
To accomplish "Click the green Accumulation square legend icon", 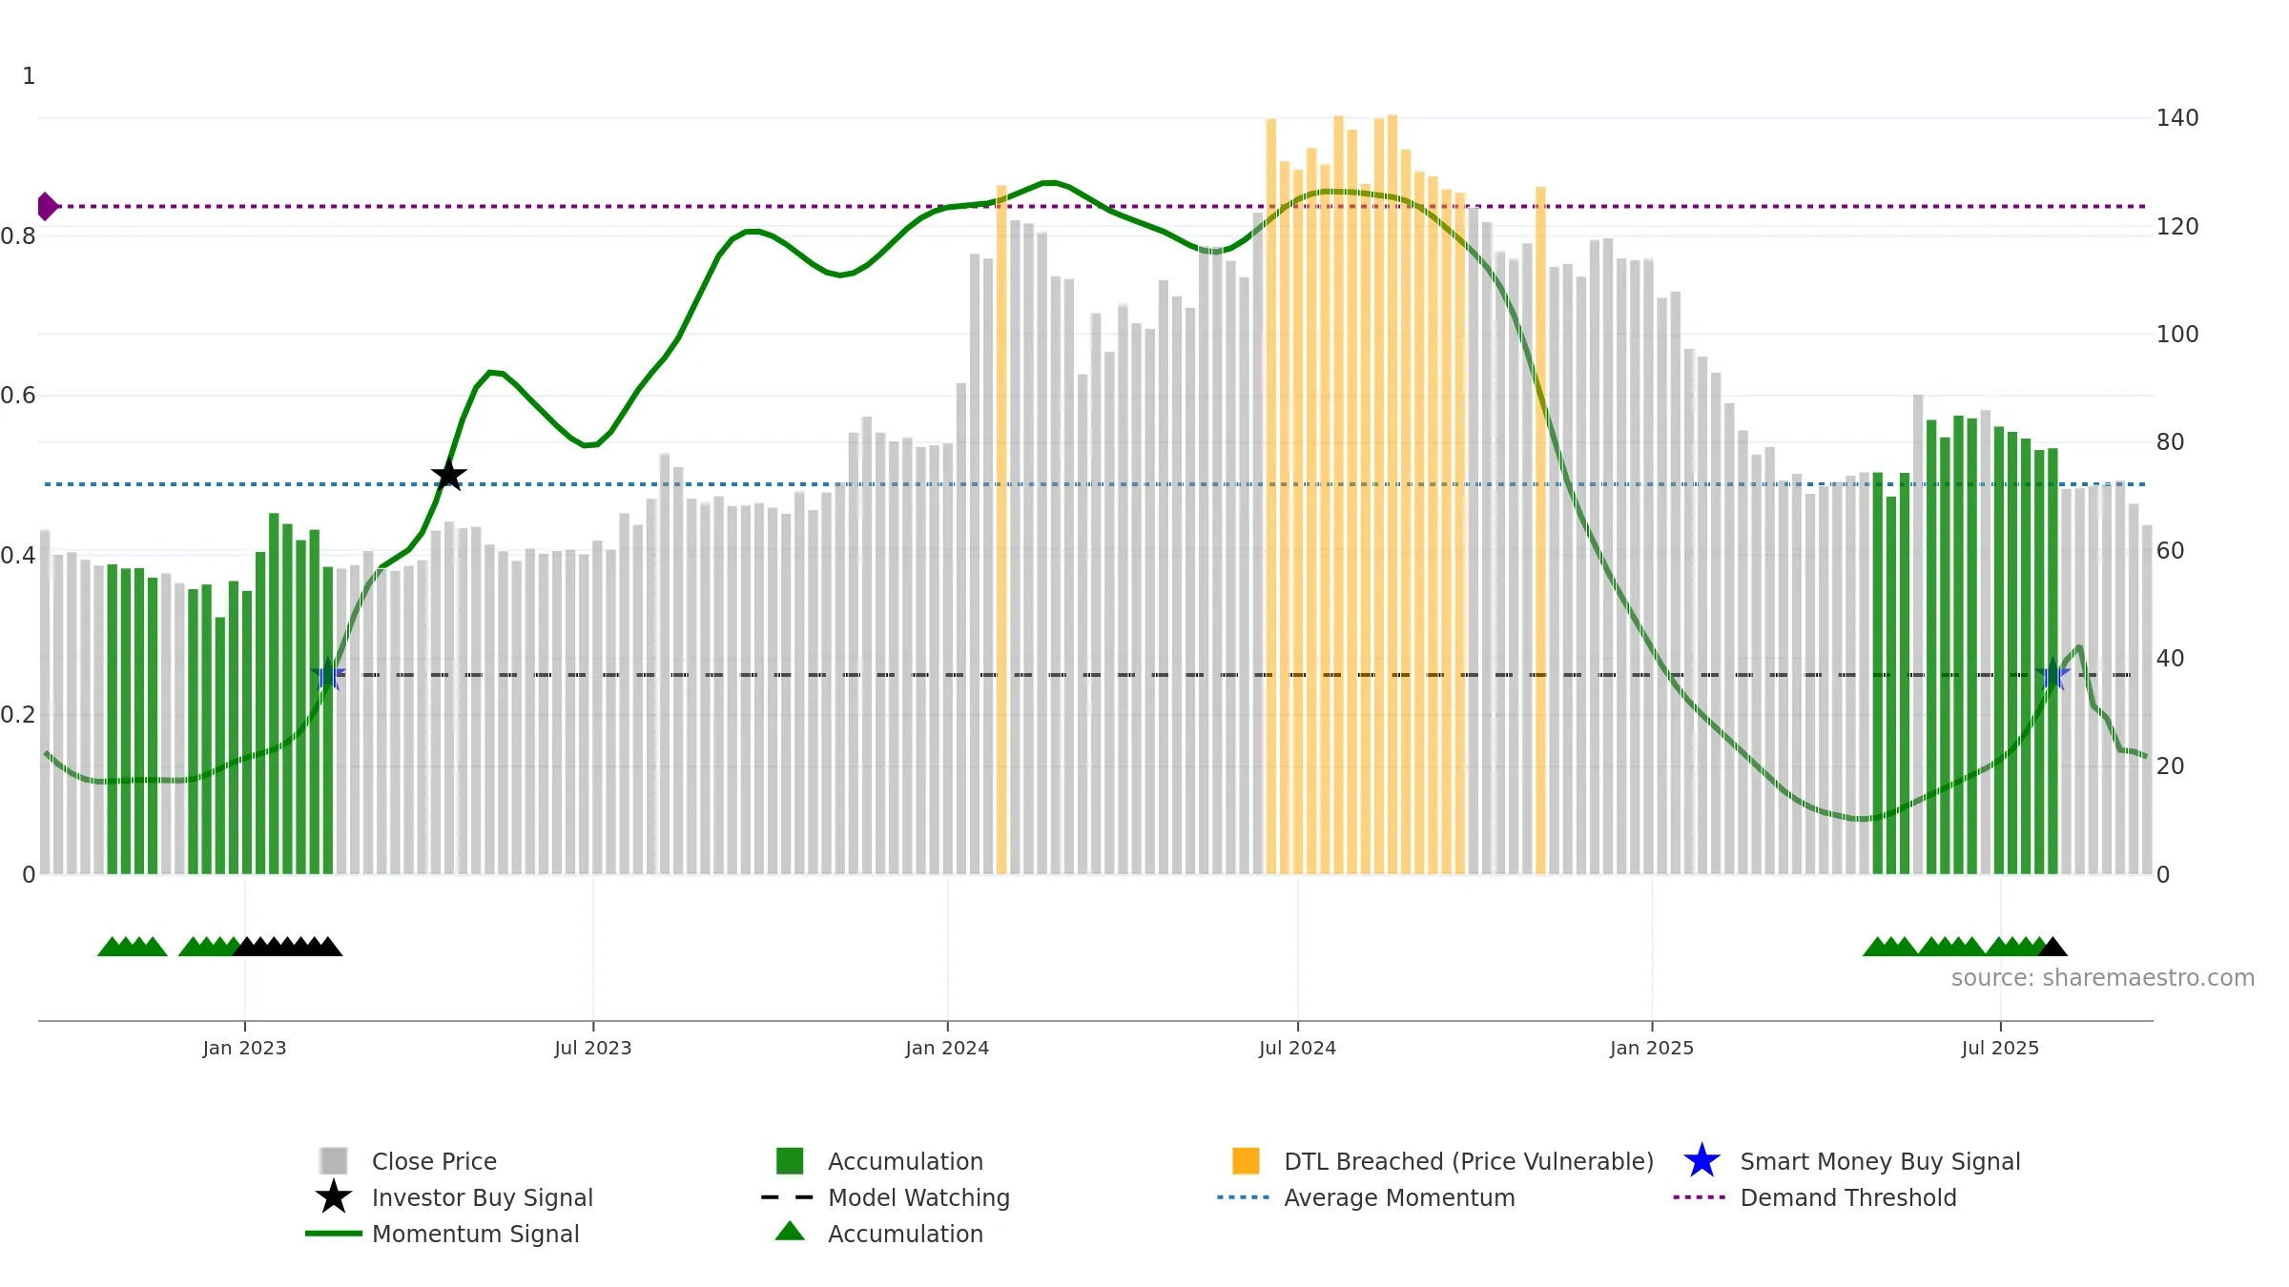I will point(790,1161).
